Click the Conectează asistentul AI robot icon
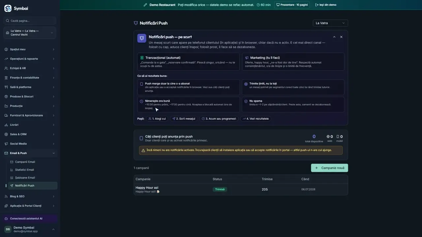The height and width of the screenshot is (237, 422). pos(6,219)
